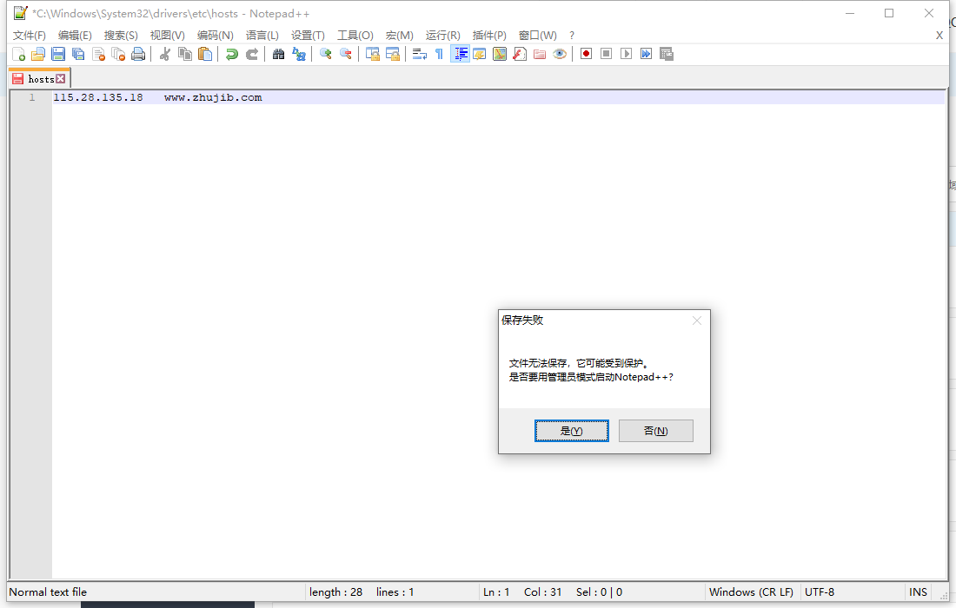Click the New file toolbar icon
Screen dimensions: 956x608
coord(18,54)
